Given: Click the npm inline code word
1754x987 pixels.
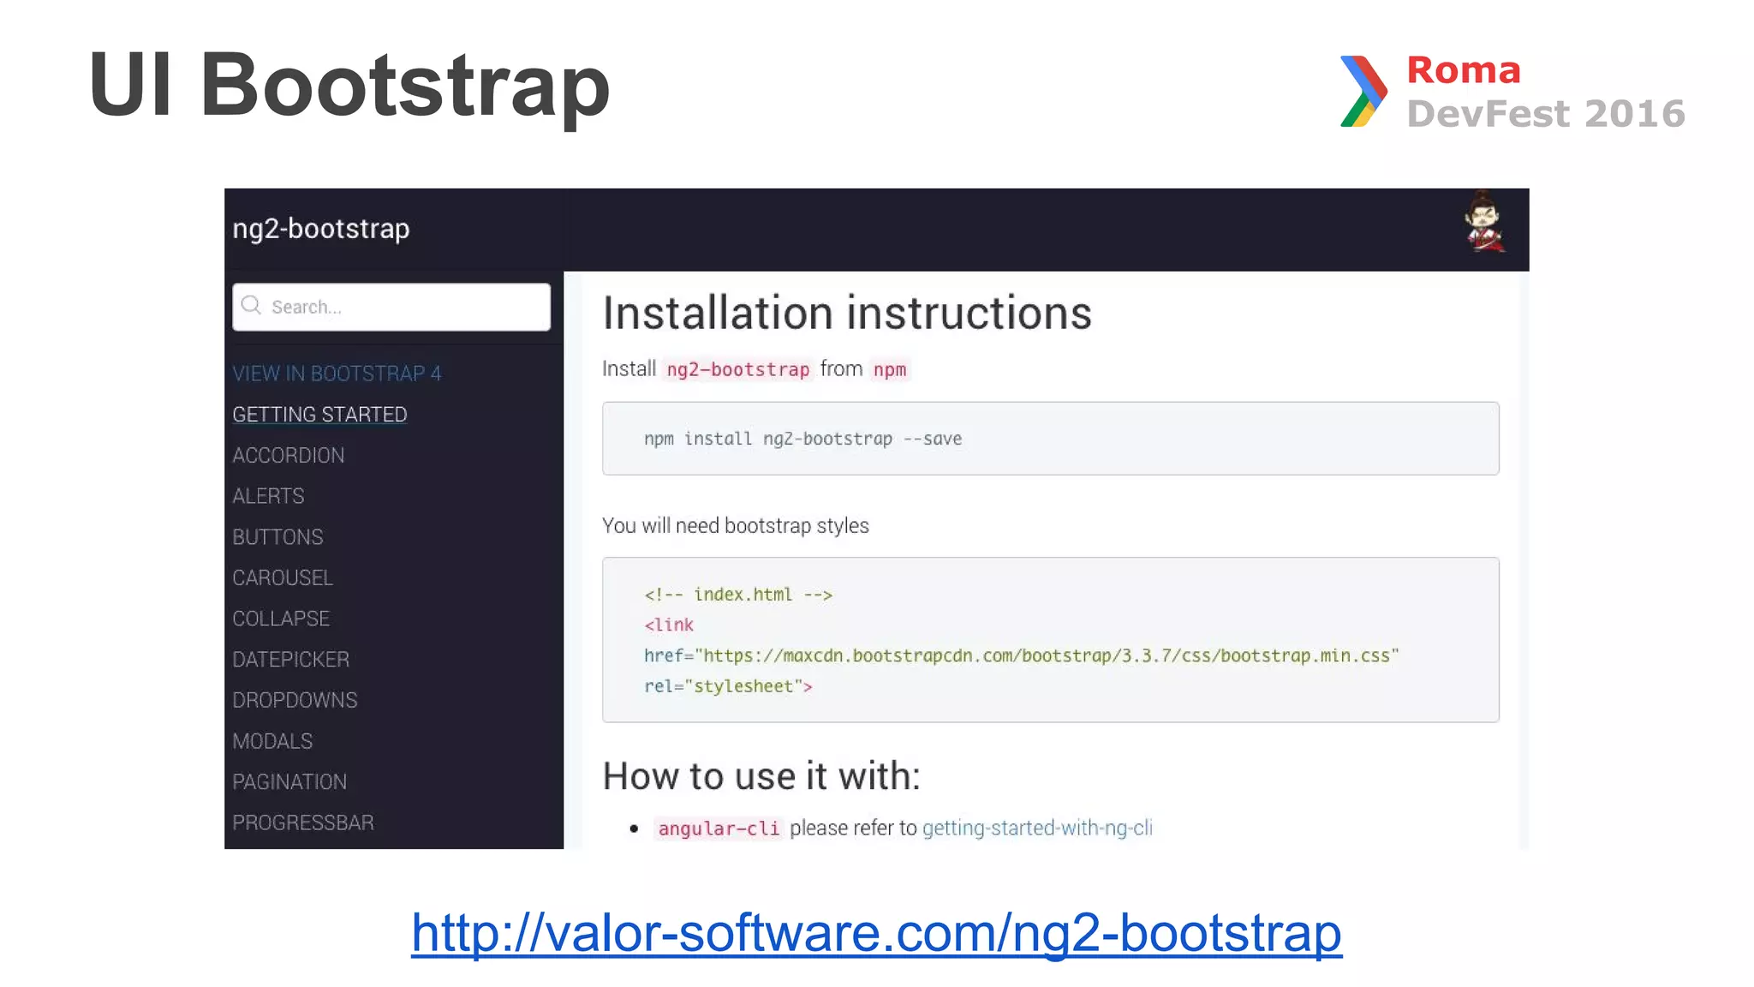Looking at the screenshot, I should click(x=889, y=369).
